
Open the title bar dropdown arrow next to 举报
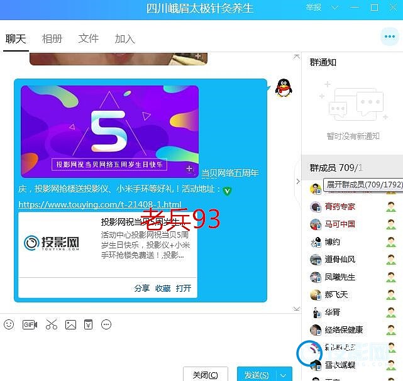click(334, 8)
